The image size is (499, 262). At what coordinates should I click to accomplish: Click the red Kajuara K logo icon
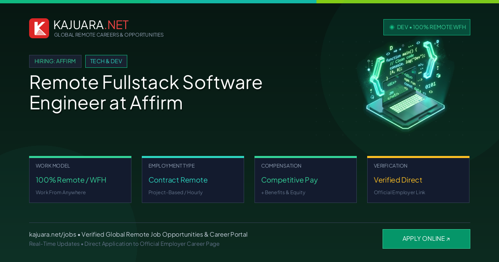39,28
